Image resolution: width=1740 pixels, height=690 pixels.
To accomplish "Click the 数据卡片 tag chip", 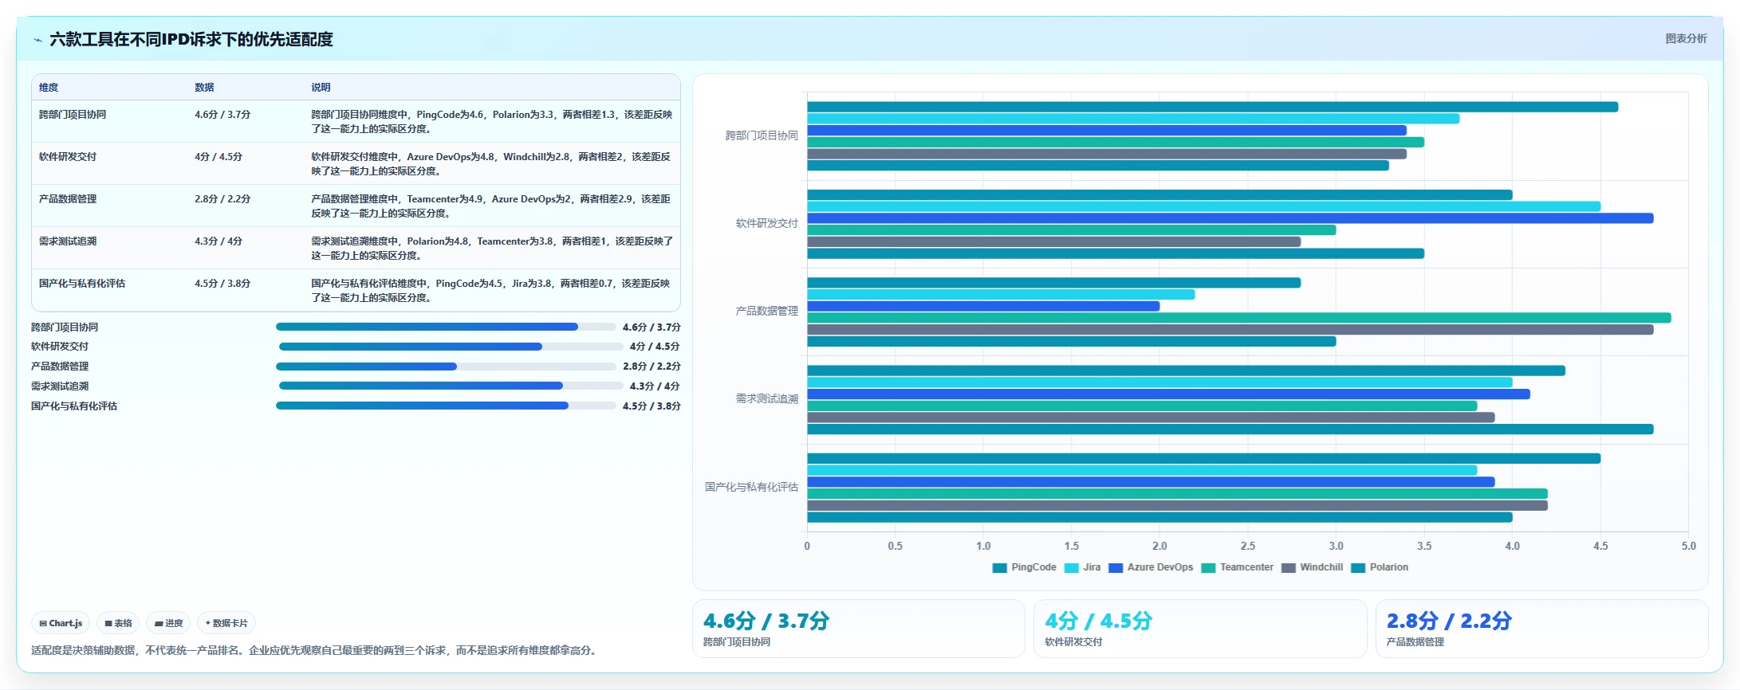I will pyautogui.click(x=226, y=623).
